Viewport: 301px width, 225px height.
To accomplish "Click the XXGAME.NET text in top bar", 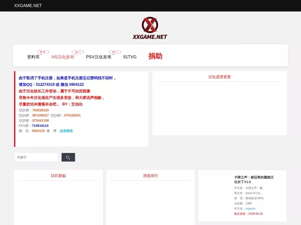I will coord(28,6).
